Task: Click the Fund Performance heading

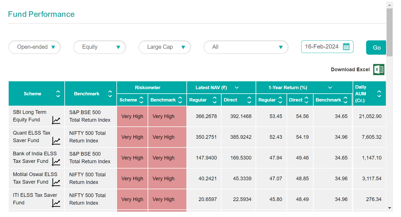Action: coord(41,14)
